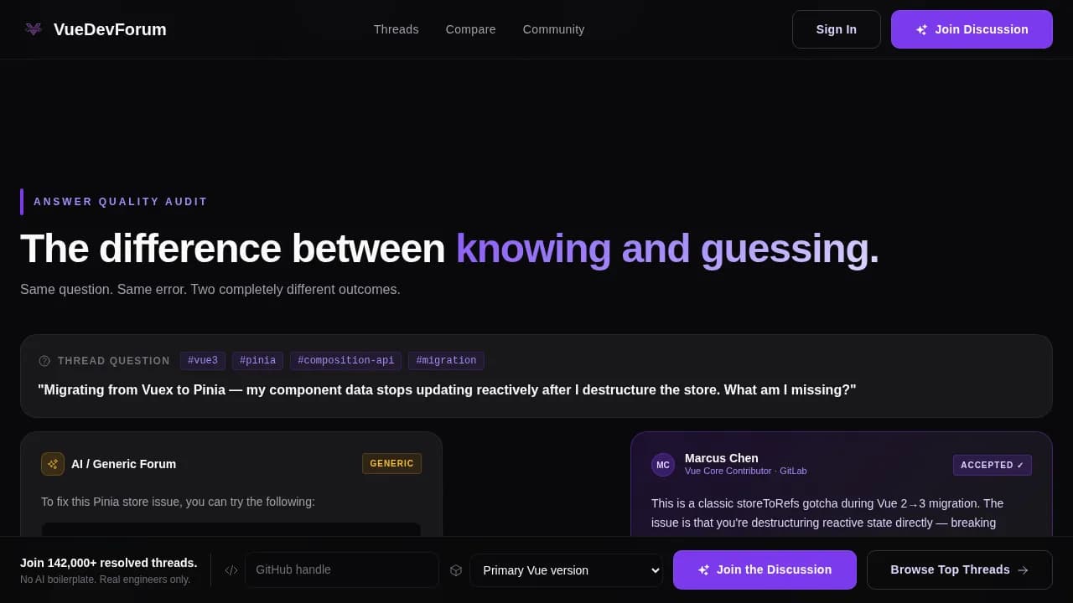Click the code brackets icon near GitHub handle
The width and height of the screenshot is (1073, 603).
(231, 570)
